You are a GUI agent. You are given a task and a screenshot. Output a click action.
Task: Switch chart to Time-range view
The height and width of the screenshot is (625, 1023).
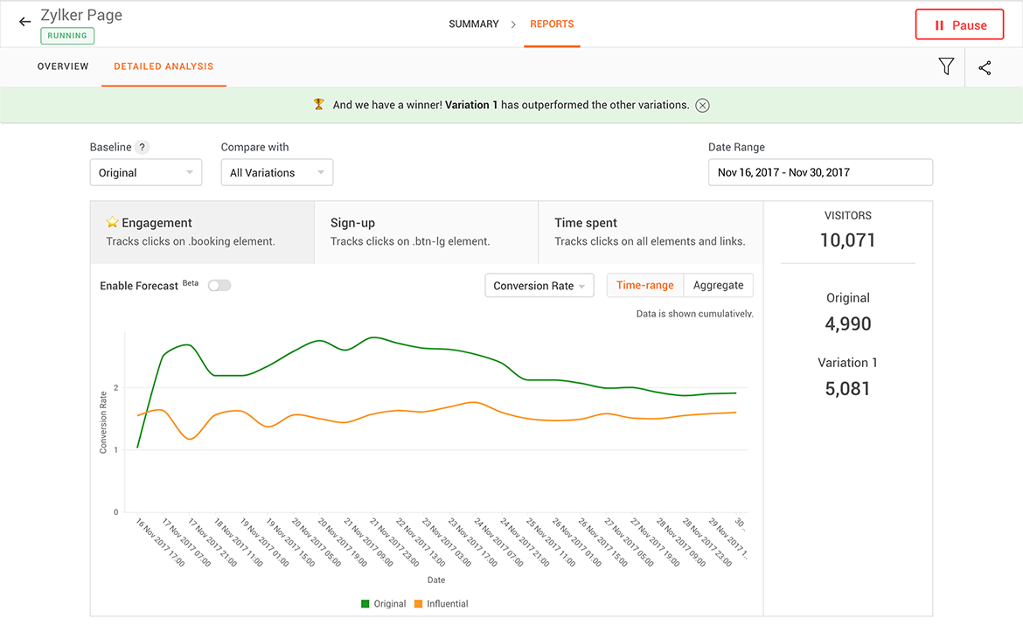click(644, 285)
